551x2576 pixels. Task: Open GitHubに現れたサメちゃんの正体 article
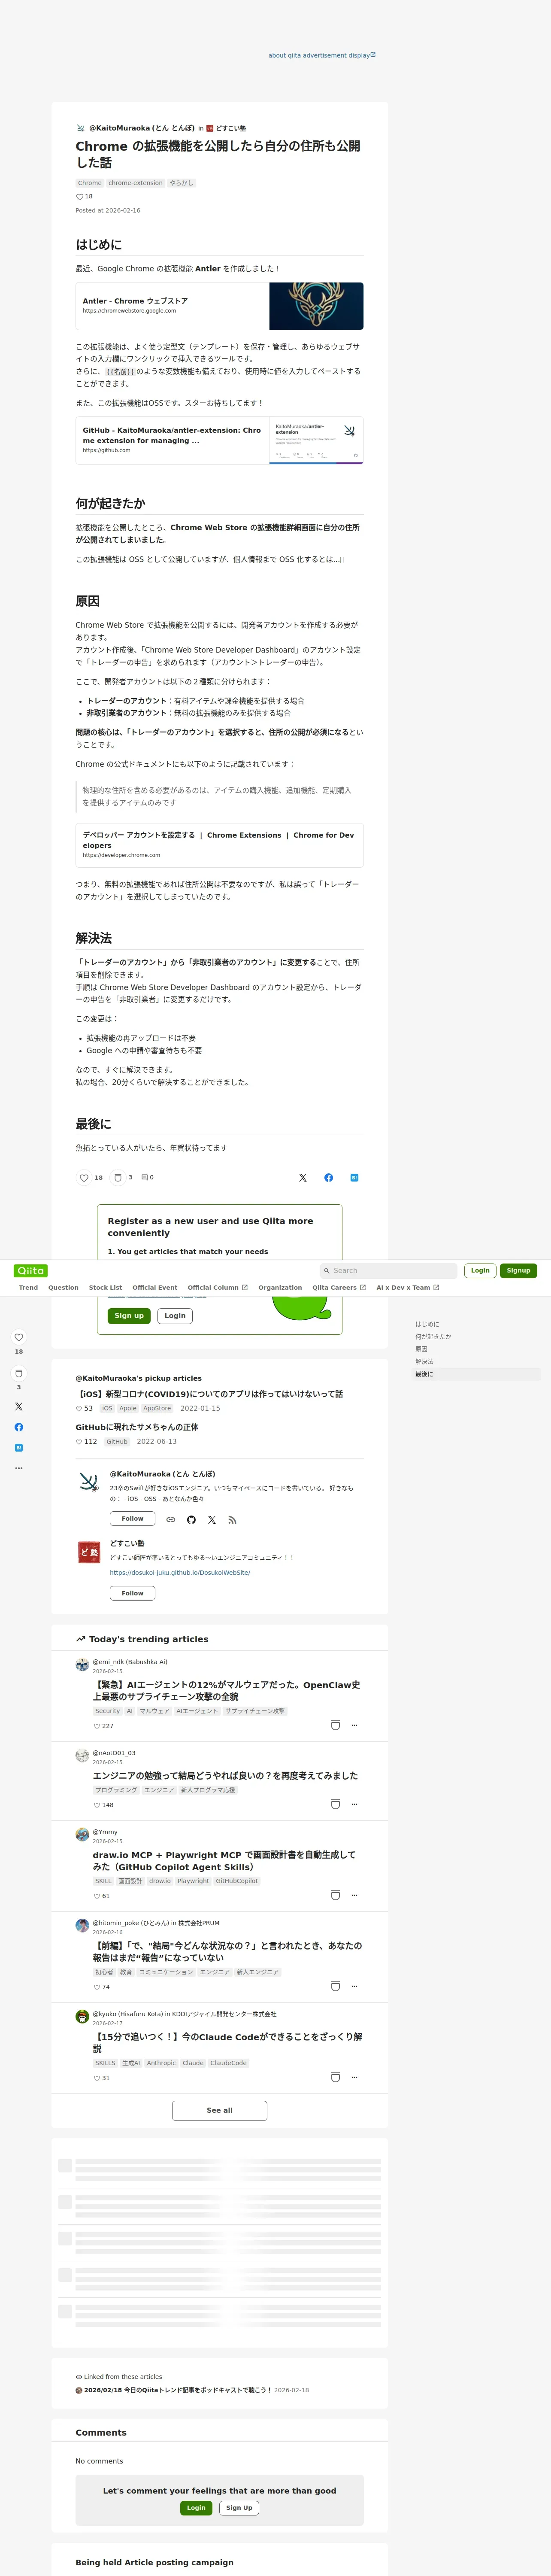(x=137, y=1427)
